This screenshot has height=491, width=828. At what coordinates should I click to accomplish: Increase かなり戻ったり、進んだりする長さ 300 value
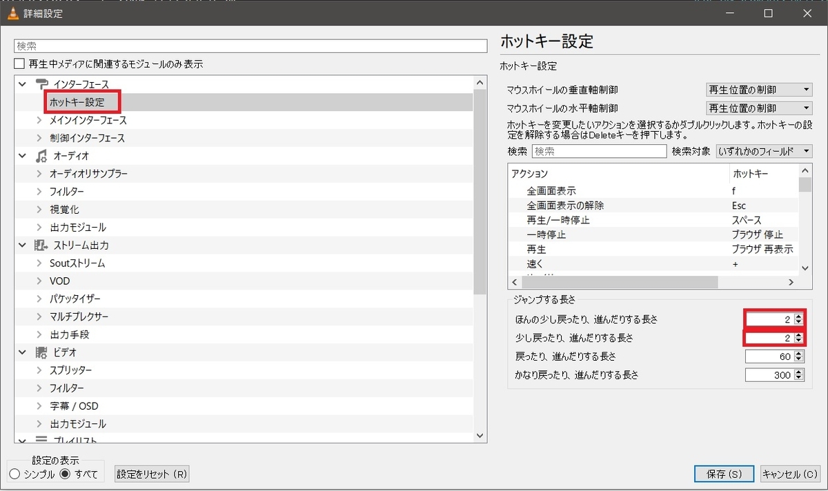pyautogui.click(x=799, y=372)
